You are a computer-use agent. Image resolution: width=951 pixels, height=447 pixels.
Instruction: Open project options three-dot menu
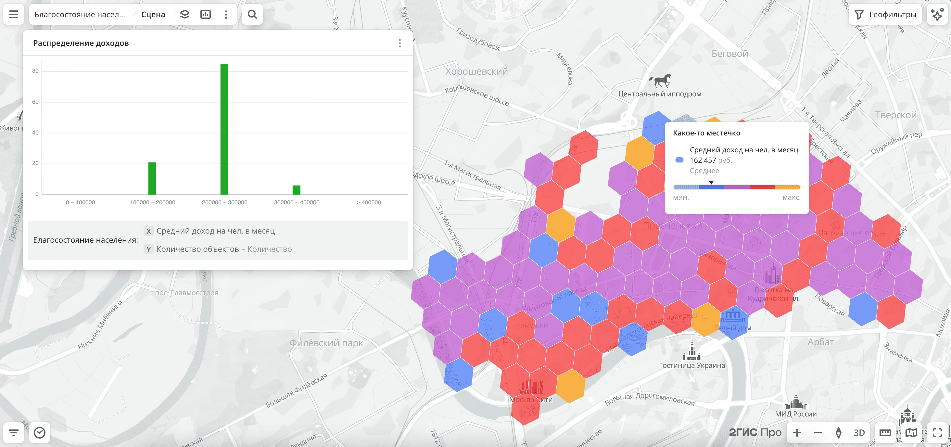coord(226,14)
